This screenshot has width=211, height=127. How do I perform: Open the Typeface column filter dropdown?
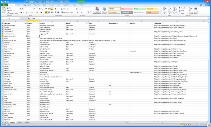point(25,23)
